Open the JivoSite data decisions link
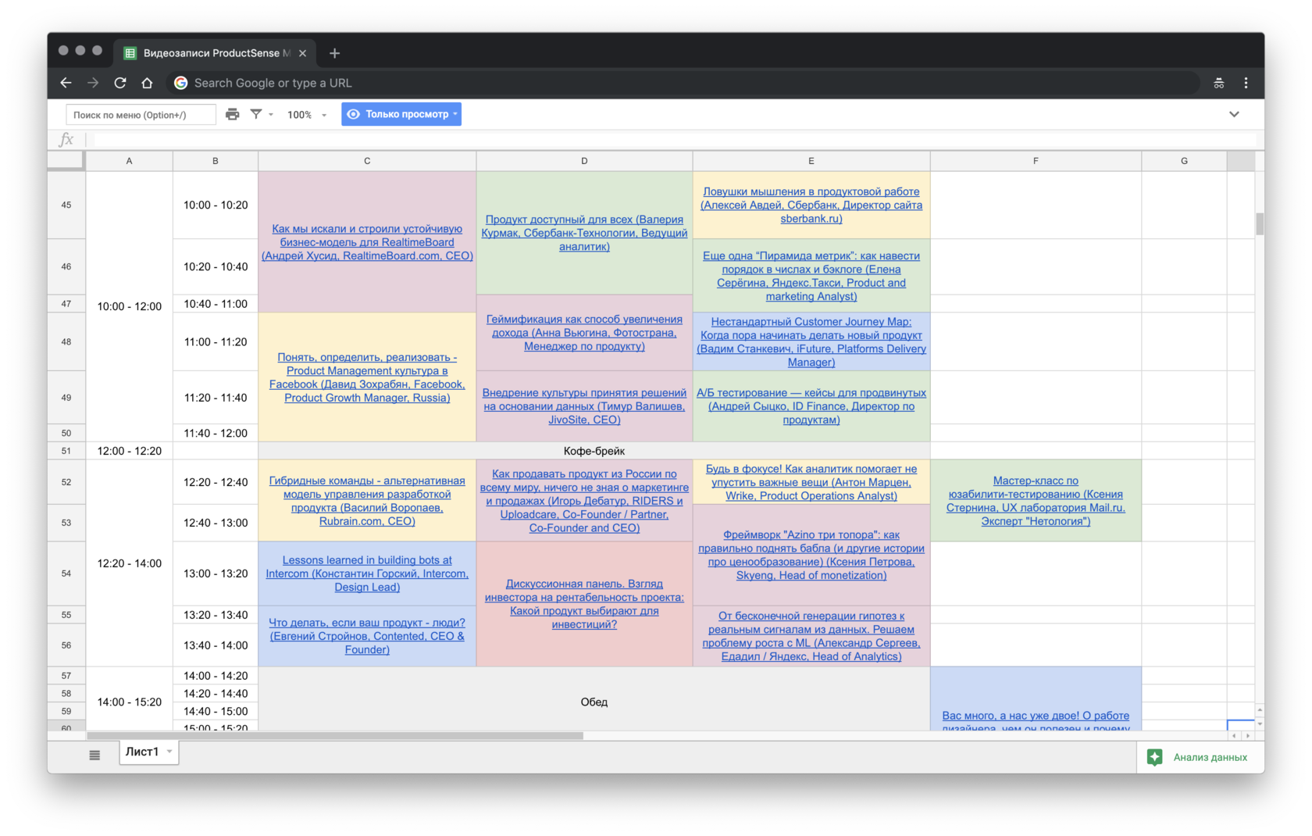Image resolution: width=1312 pixels, height=836 pixels. coord(584,406)
